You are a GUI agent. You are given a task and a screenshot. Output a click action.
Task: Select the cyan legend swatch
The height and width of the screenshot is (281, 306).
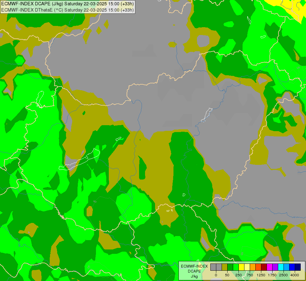281,267
